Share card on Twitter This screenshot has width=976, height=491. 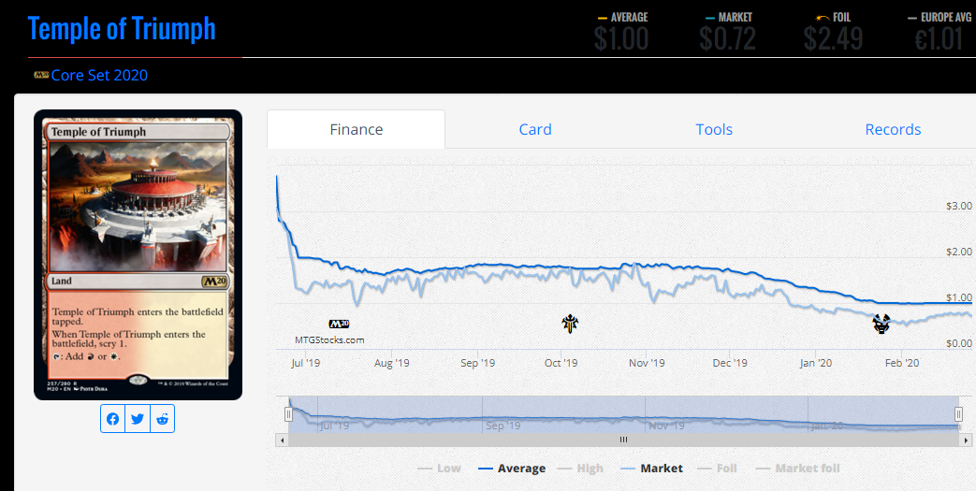point(138,419)
